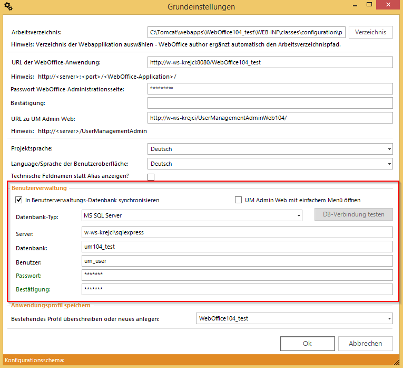The height and width of the screenshot is (368, 403).
Task: Click the 'URL der WebOffice-Anwendung' text field
Action: pyautogui.click(x=270, y=62)
